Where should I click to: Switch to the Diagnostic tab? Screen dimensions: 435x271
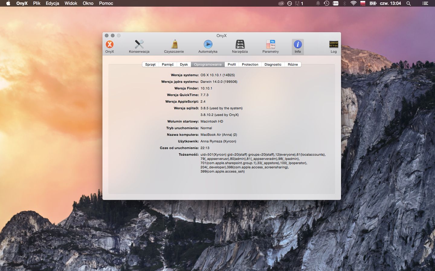coord(273,64)
